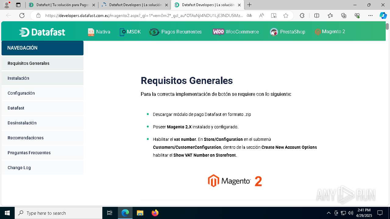
Task: Click the Edge icon on taskbar
Action: click(125, 213)
